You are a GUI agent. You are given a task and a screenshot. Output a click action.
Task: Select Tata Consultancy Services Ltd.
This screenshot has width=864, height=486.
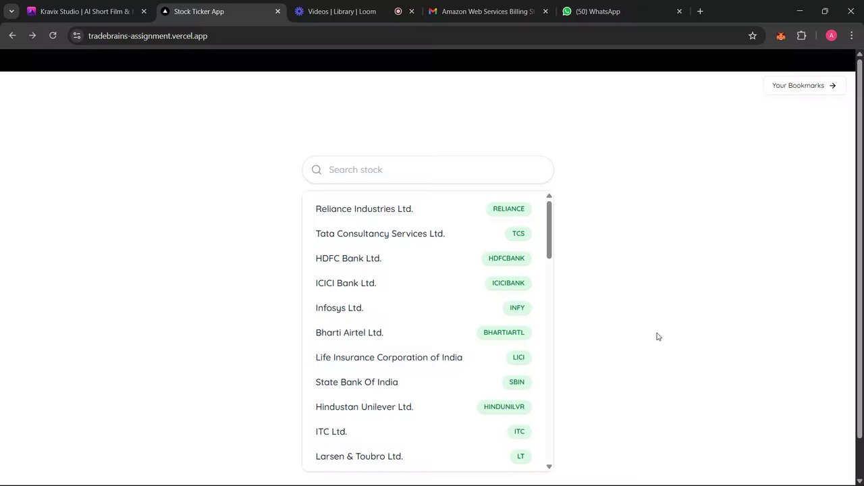(x=424, y=234)
